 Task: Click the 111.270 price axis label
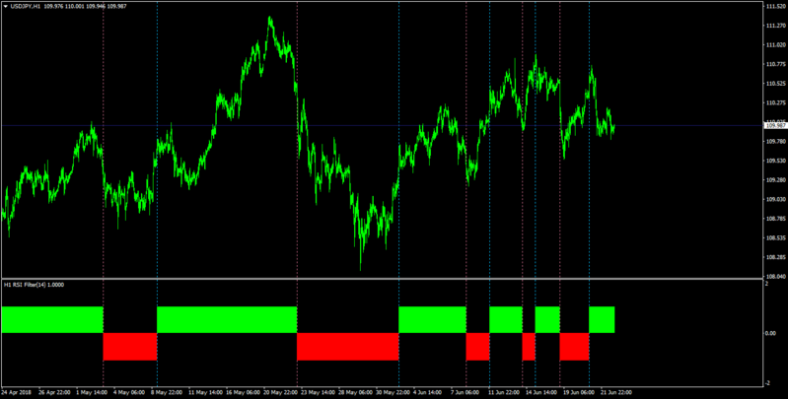coord(775,26)
